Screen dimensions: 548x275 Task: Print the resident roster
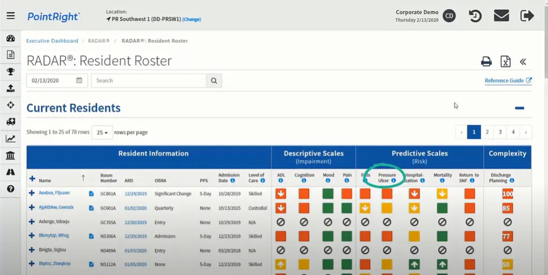pos(486,62)
